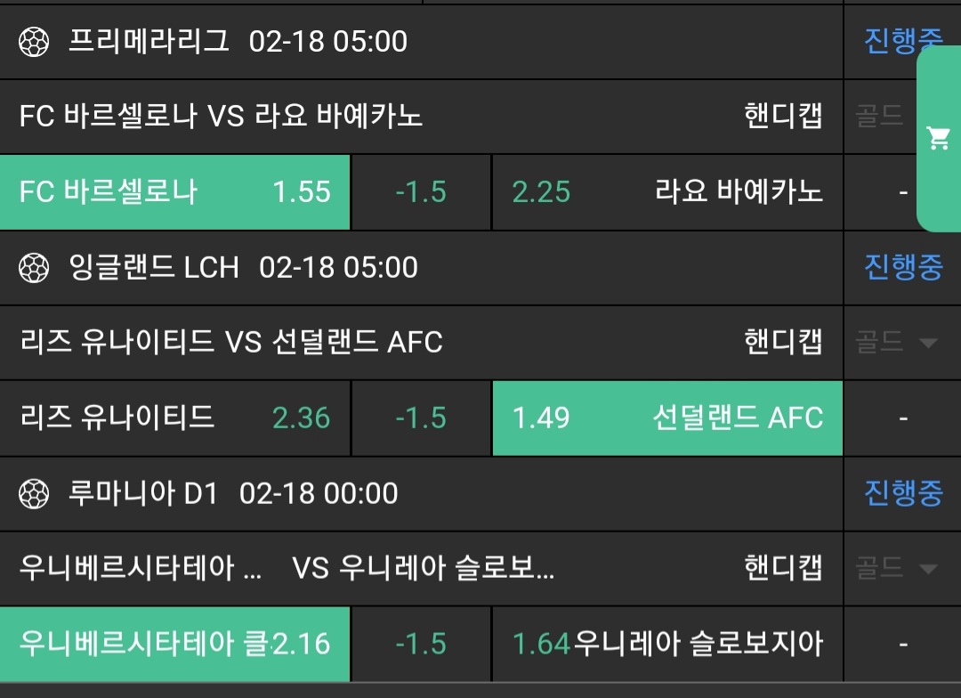Open 리즈 유나이티드 VS 선덜랜드 AFC match title
961x698 pixels.
pos(230,342)
